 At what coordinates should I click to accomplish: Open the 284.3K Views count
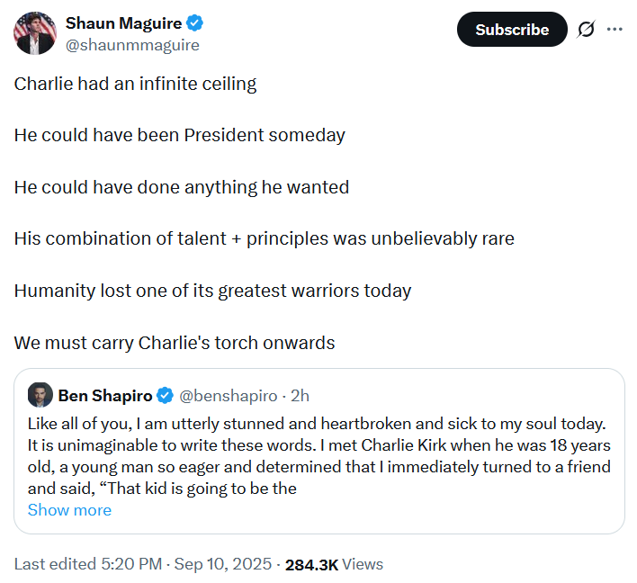[x=334, y=564]
